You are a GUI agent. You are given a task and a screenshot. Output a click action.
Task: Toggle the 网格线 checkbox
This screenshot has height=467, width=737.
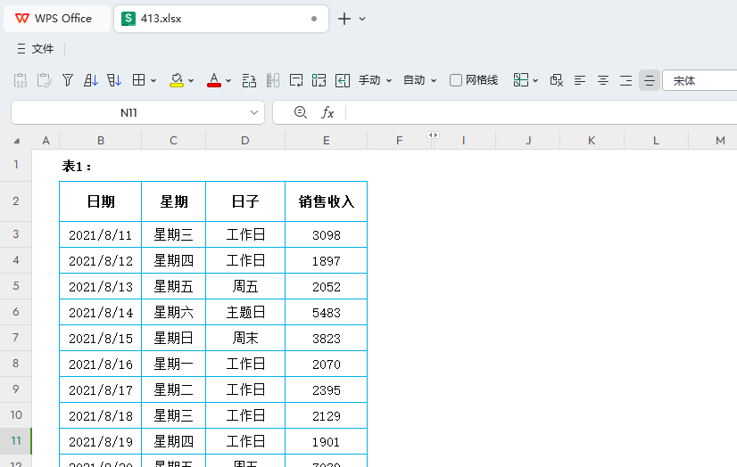tap(455, 80)
